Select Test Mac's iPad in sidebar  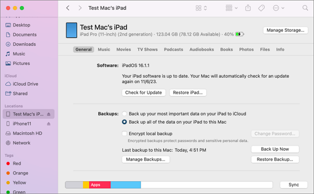pos(28,114)
